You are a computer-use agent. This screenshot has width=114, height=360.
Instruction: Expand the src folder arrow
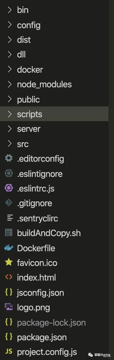coord(10,144)
